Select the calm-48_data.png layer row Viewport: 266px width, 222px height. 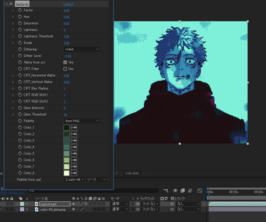53,210
